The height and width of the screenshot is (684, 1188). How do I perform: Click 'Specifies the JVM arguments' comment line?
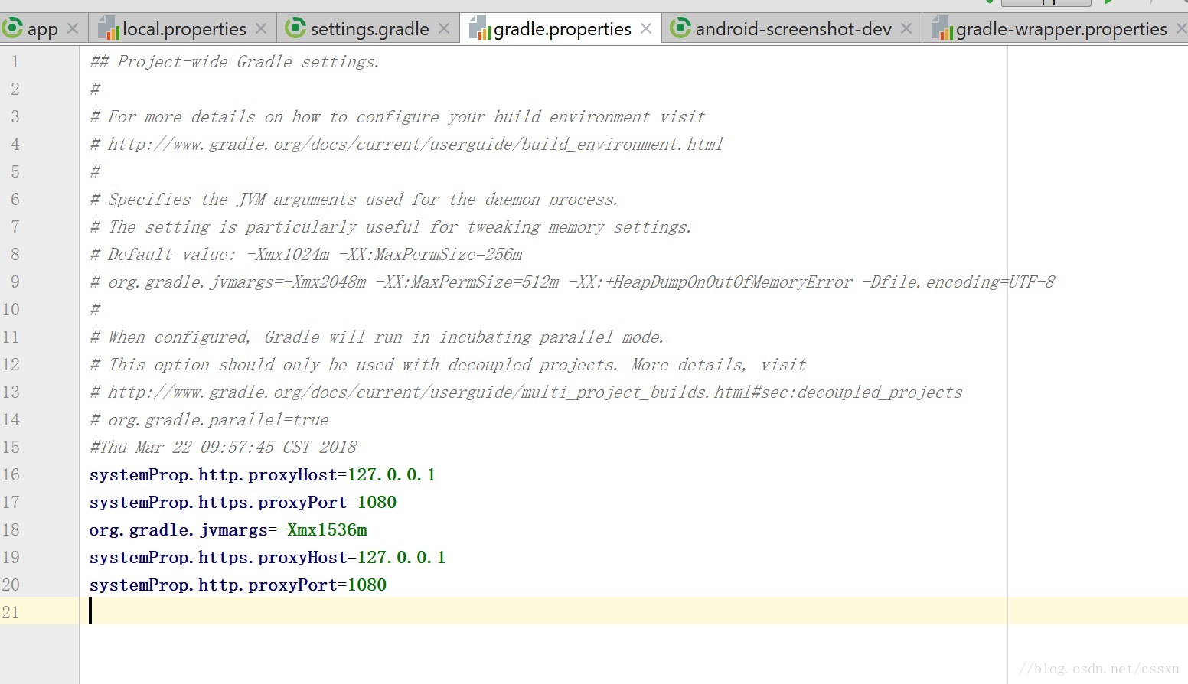point(354,199)
